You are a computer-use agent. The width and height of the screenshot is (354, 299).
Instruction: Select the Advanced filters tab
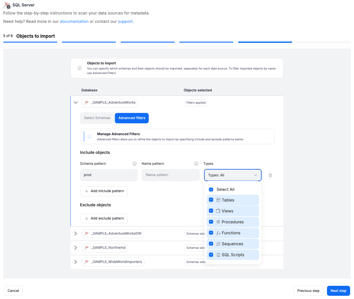(132, 118)
